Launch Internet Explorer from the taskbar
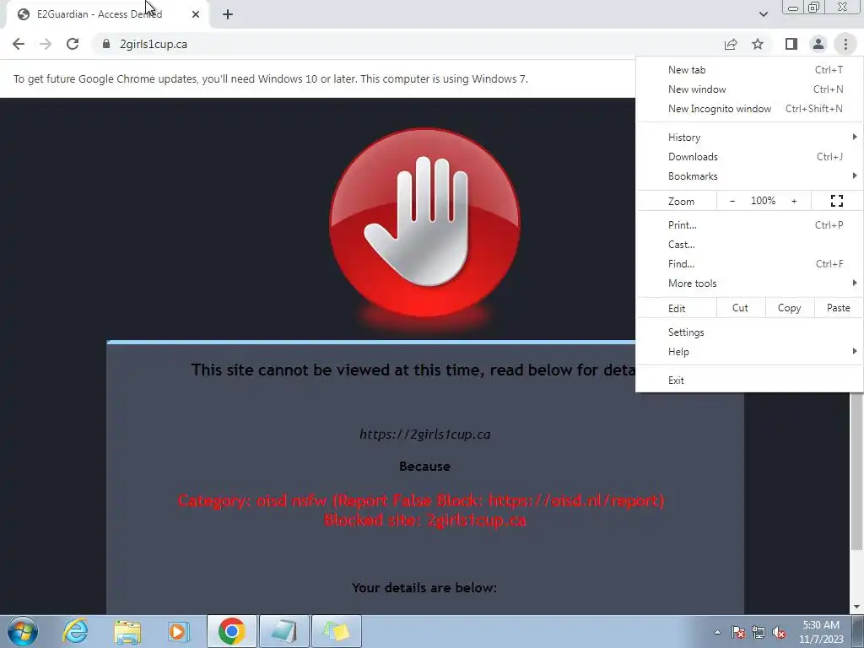The image size is (864, 648). click(x=75, y=631)
